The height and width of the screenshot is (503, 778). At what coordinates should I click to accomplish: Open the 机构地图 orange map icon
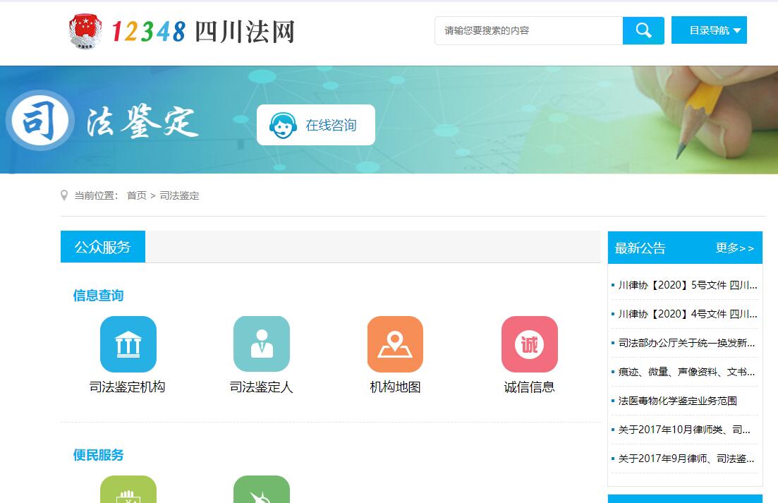point(395,344)
